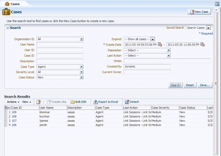Click the Current Owner input field

(147, 72)
